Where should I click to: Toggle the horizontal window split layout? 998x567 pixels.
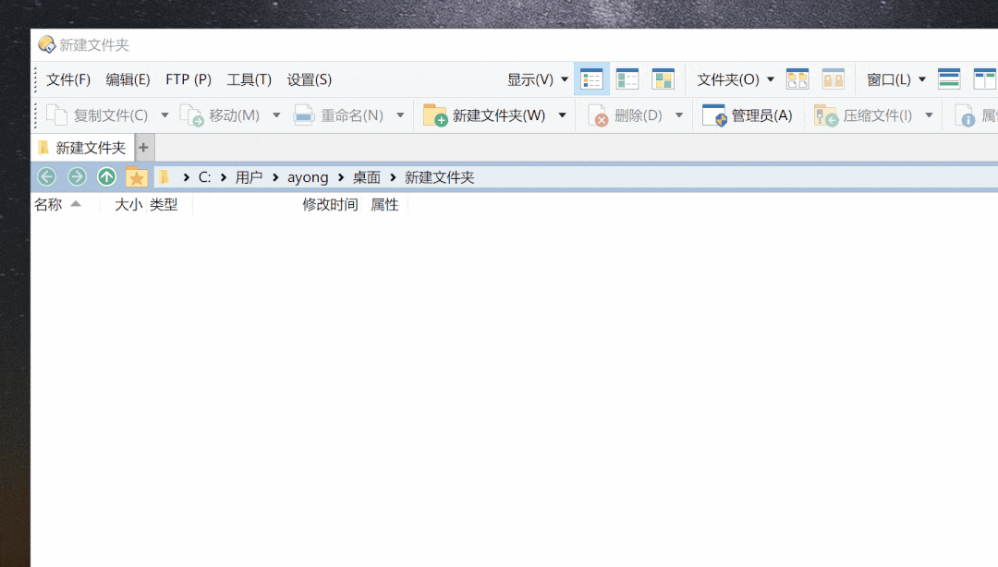(949, 79)
